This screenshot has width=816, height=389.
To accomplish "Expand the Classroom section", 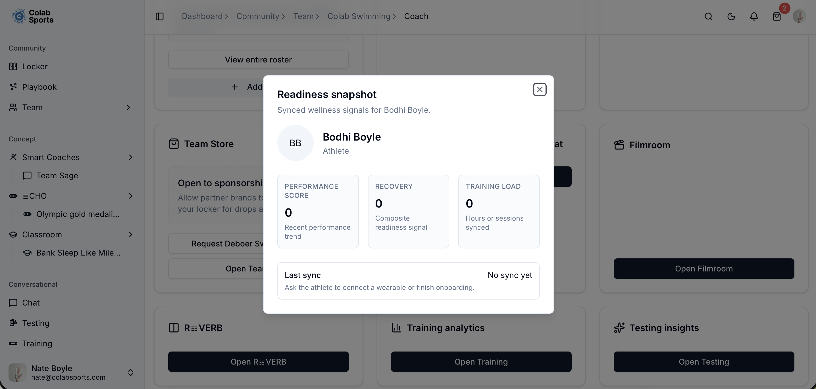I will (x=130, y=235).
